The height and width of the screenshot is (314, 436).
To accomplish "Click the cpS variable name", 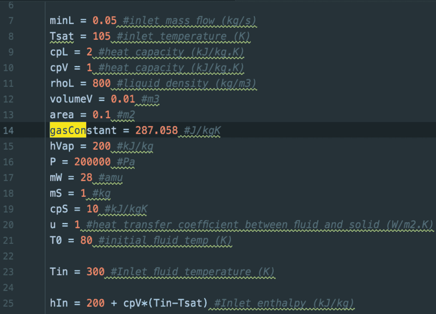I will point(57,209).
